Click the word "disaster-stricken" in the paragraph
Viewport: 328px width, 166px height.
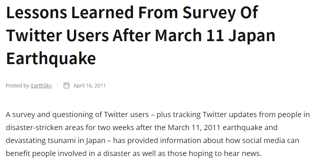point(30,128)
